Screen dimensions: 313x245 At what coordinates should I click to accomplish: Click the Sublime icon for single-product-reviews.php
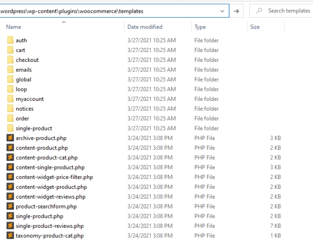click(x=10, y=226)
